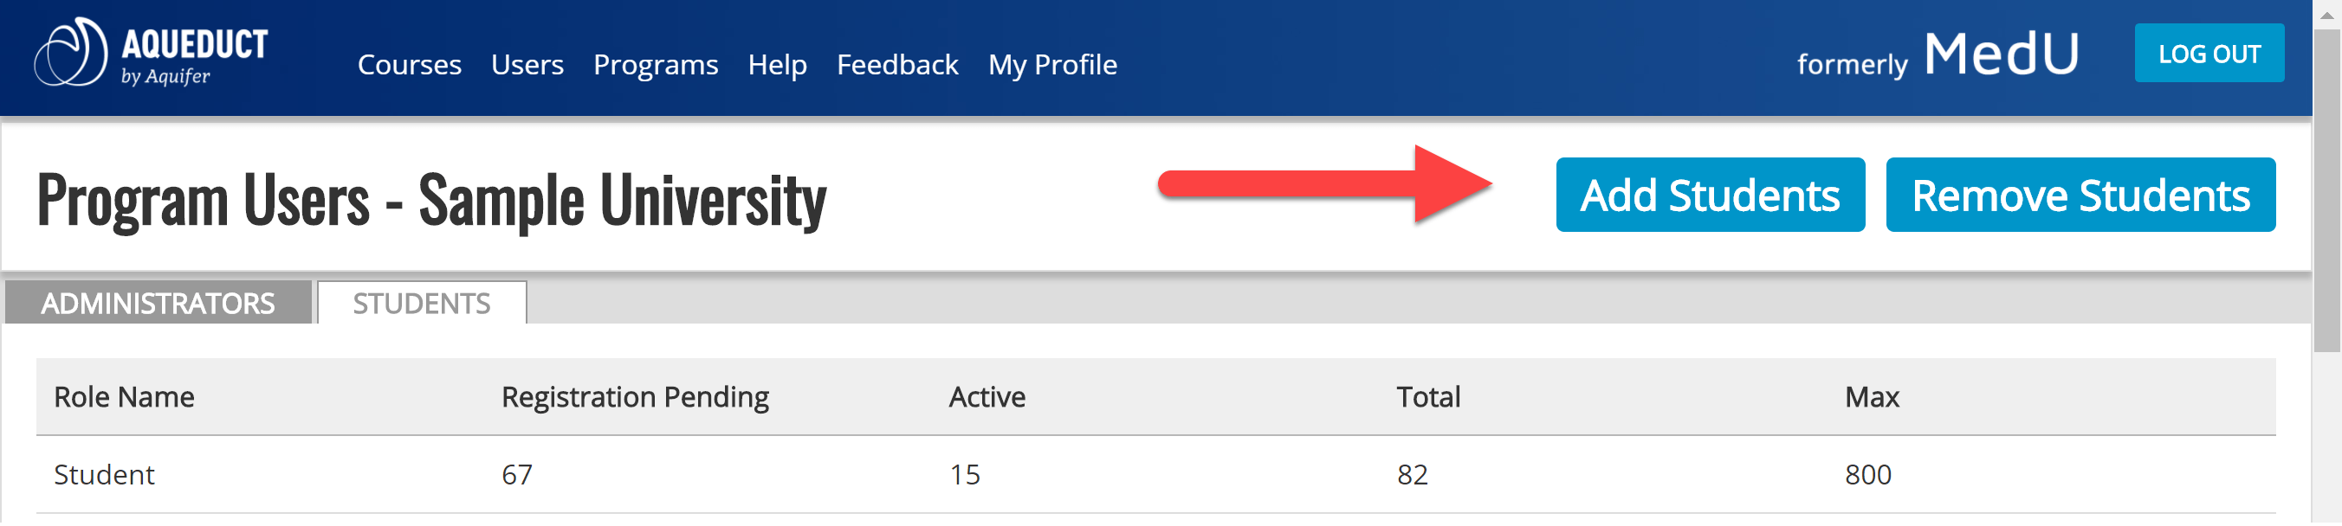Screen dimensions: 2342x526
Task: Click the Active column header
Action: pos(987,398)
